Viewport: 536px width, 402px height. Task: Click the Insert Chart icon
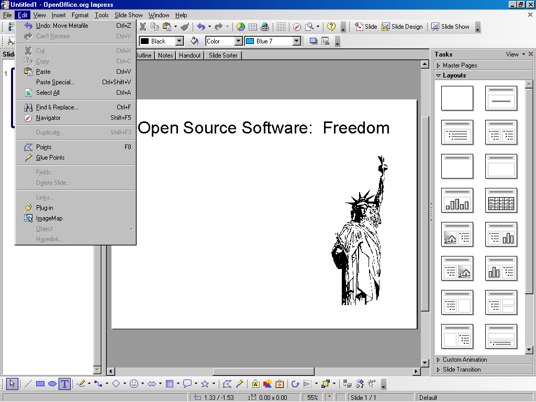241,27
